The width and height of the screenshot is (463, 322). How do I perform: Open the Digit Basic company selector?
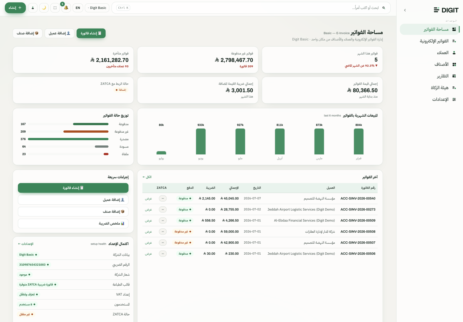point(97,8)
